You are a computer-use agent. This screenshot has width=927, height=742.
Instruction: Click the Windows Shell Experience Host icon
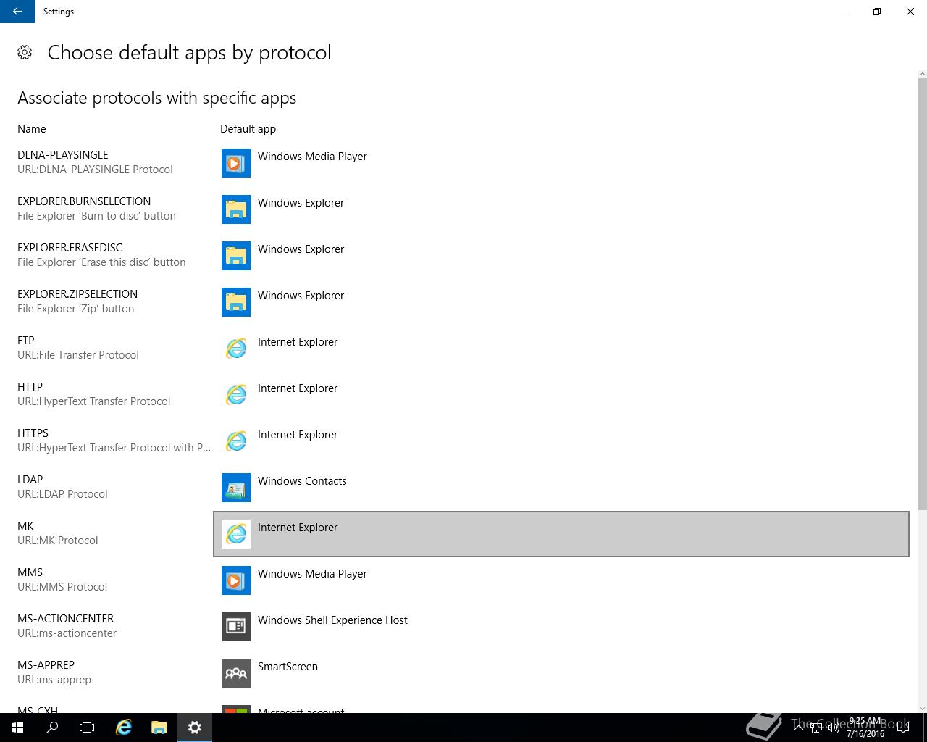pos(236,627)
